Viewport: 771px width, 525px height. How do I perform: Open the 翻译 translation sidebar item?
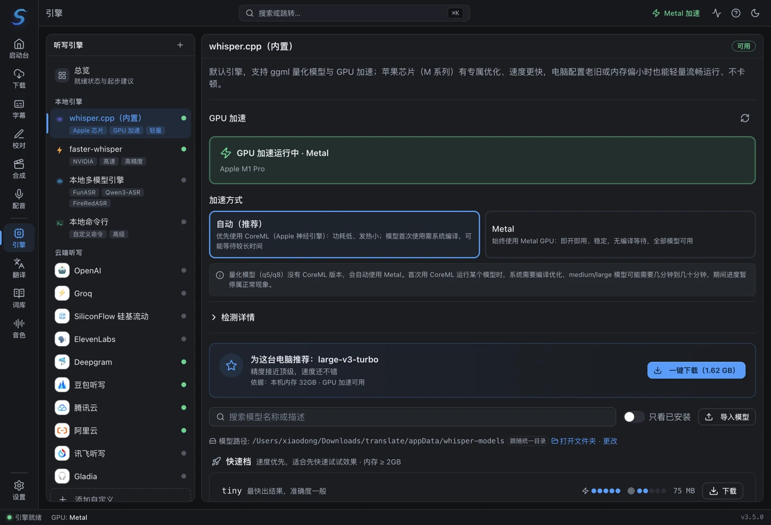coord(19,268)
